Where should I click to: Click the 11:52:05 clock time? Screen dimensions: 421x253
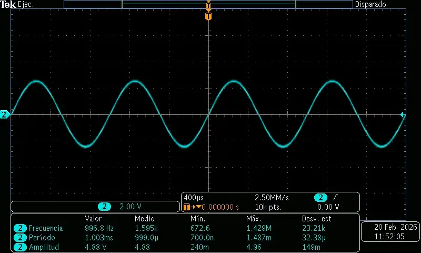click(389, 237)
